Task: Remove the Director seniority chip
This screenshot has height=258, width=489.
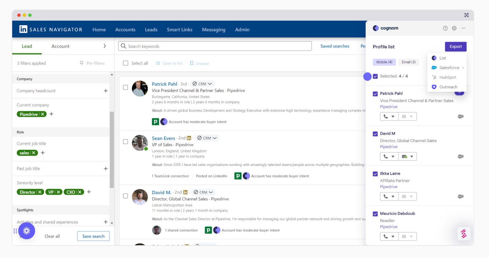Action: pos(40,192)
